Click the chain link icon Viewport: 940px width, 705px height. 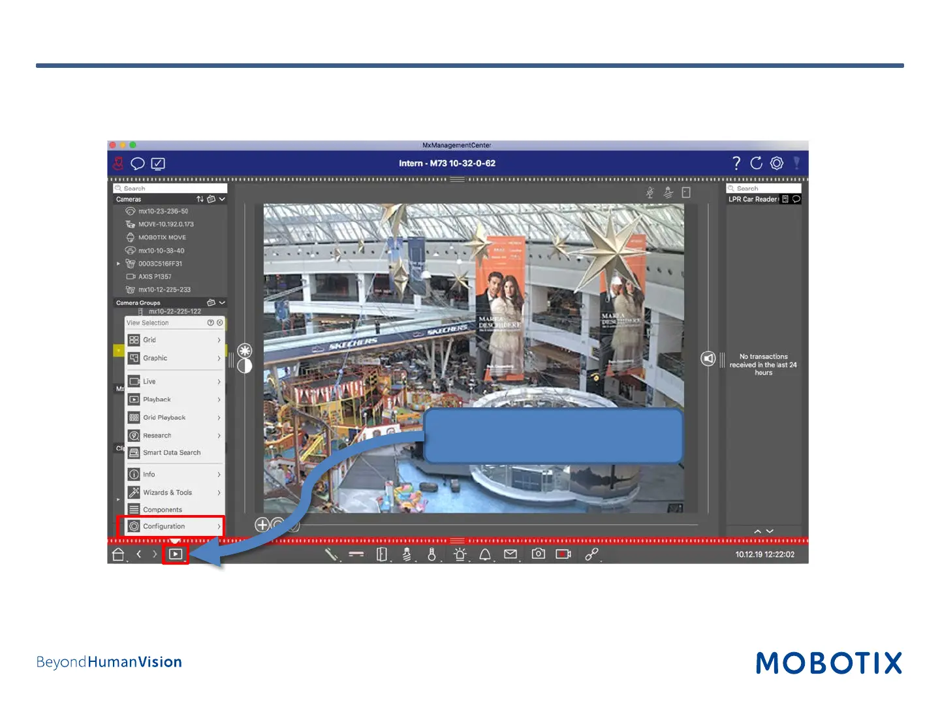591,554
